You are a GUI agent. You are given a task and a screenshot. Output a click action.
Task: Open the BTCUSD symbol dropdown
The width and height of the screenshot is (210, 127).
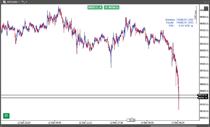coord(13,2)
